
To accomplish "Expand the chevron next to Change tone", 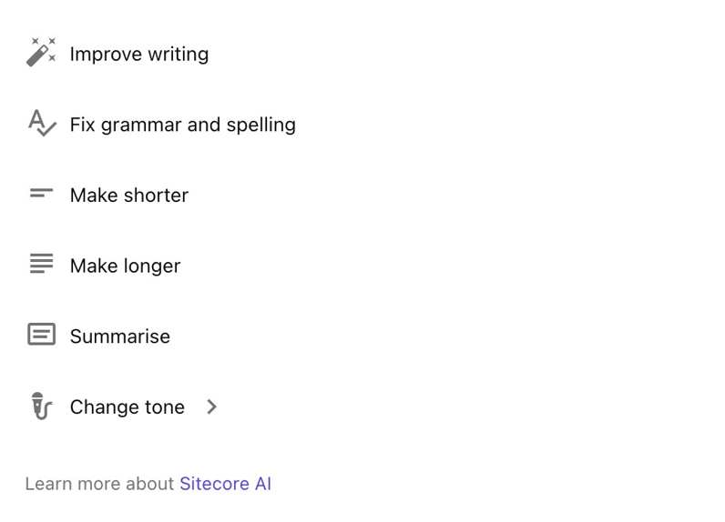I will click(x=212, y=407).
